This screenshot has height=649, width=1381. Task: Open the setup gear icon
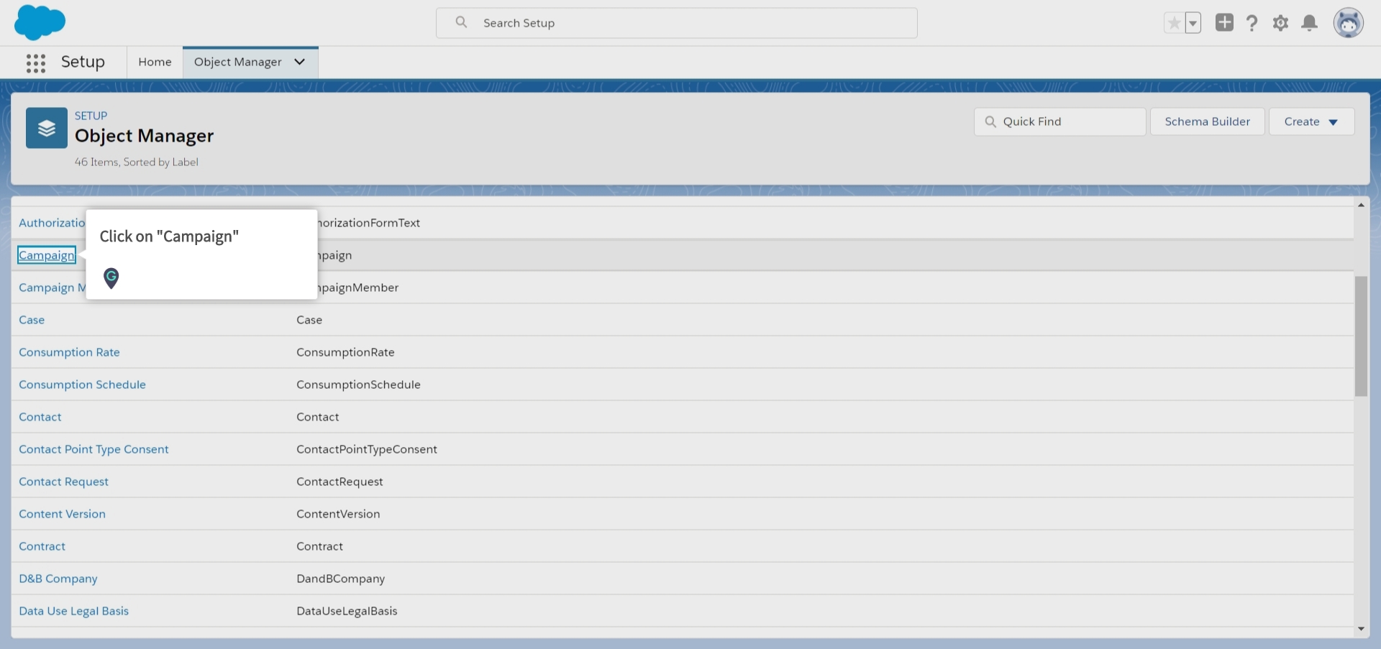(1280, 23)
